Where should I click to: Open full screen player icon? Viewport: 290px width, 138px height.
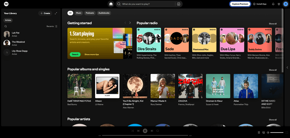click(287, 132)
